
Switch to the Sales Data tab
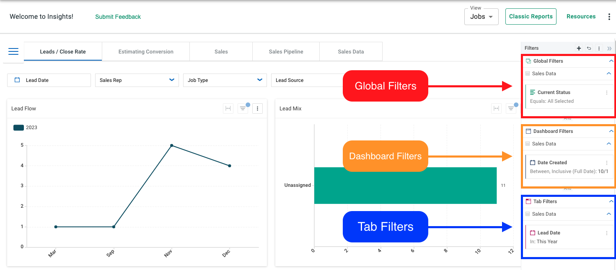tap(351, 51)
